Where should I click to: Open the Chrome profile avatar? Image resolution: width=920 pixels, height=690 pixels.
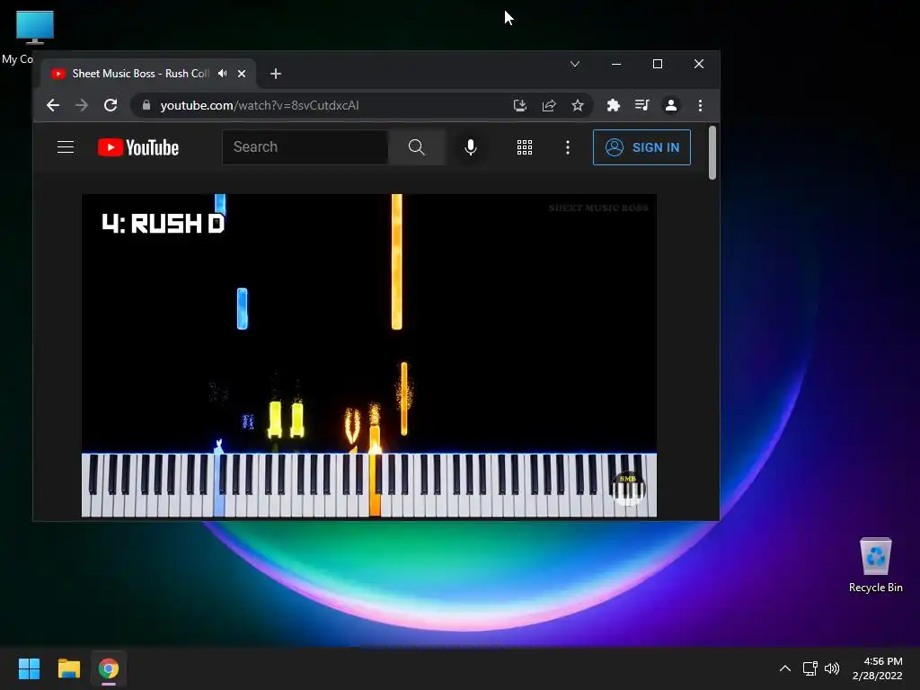(x=670, y=106)
